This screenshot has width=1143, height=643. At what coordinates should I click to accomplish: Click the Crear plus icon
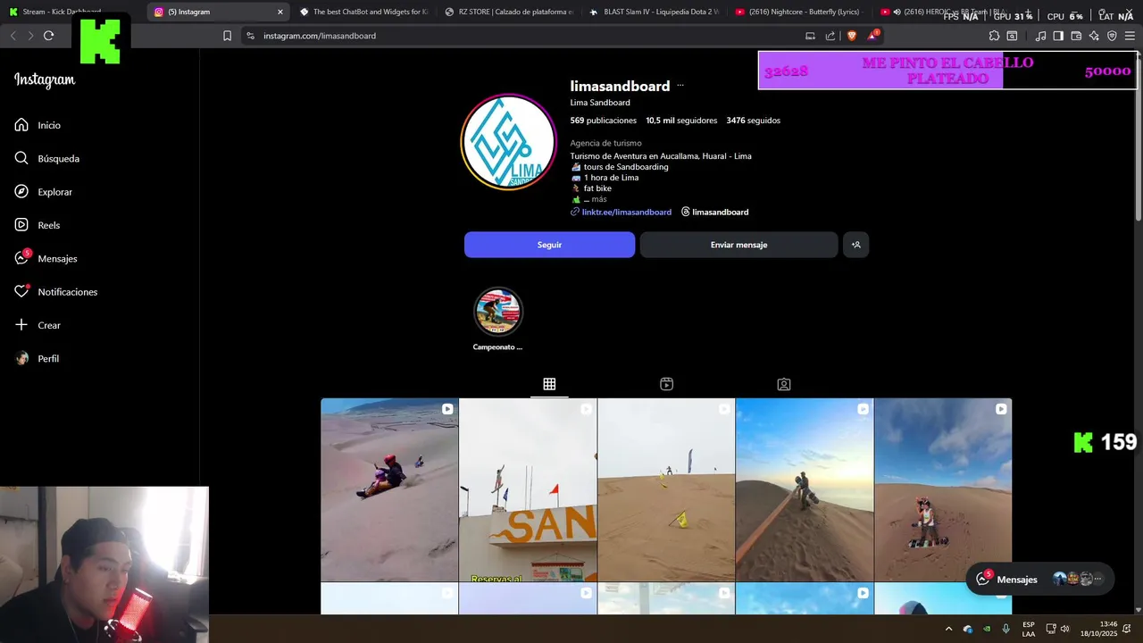click(x=21, y=325)
